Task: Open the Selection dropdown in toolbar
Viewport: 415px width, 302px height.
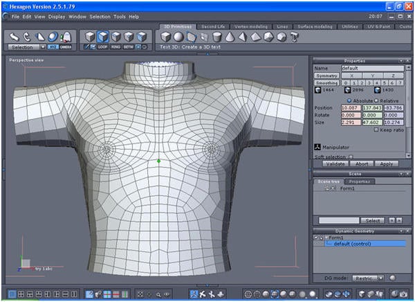Action: (x=26, y=47)
